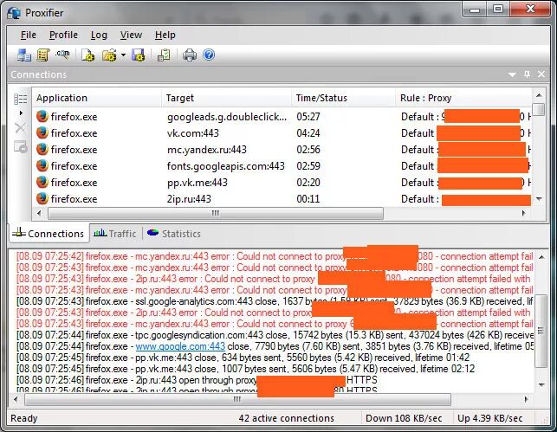Click the connection list scroll-down arrow
Viewport: 557px width, 432px height.
[539, 199]
